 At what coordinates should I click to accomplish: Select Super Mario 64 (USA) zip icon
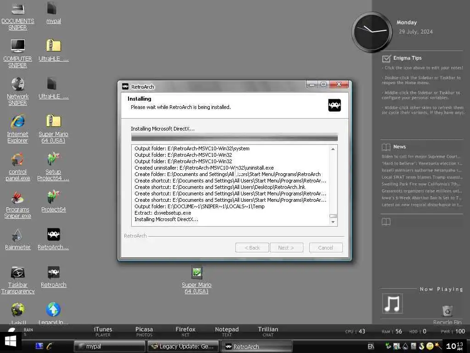(x=54, y=129)
